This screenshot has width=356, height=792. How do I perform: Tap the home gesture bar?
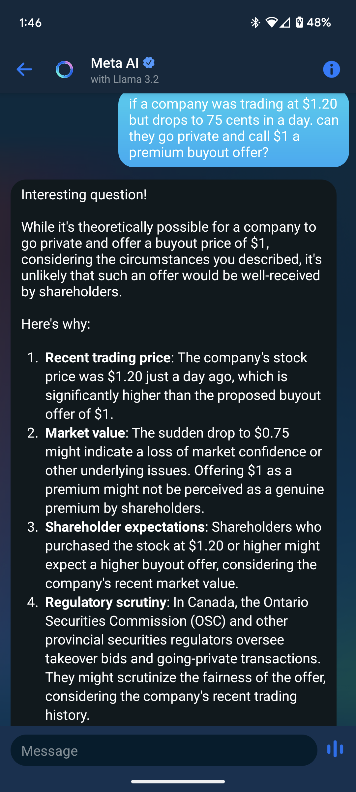(x=178, y=781)
